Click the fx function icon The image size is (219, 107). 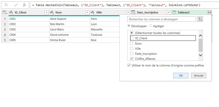pyautogui.click(x=24, y=5)
